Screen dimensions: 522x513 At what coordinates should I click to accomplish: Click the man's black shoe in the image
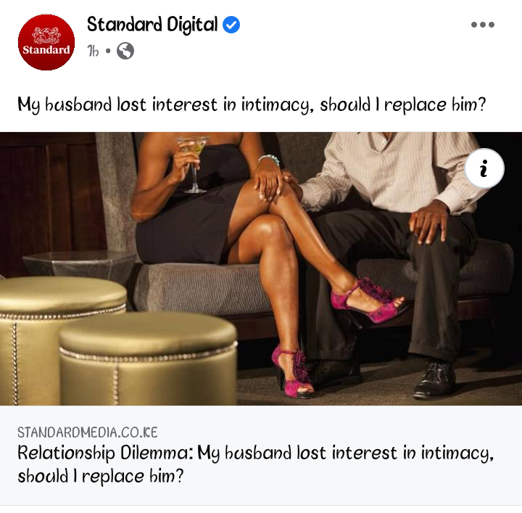coord(434,381)
